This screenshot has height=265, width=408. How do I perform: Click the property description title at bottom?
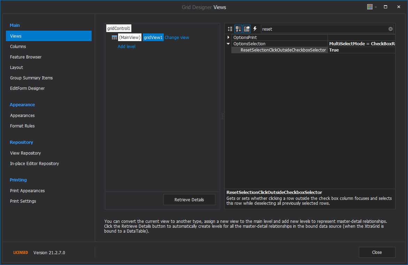point(274,193)
